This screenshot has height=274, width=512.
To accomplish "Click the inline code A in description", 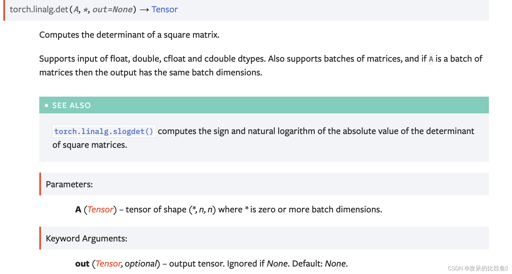I will pyautogui.click(x=431, y=59).
